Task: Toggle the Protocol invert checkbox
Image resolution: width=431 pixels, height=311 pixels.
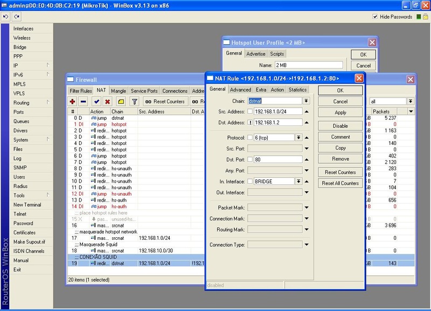Action: (250, 137)
